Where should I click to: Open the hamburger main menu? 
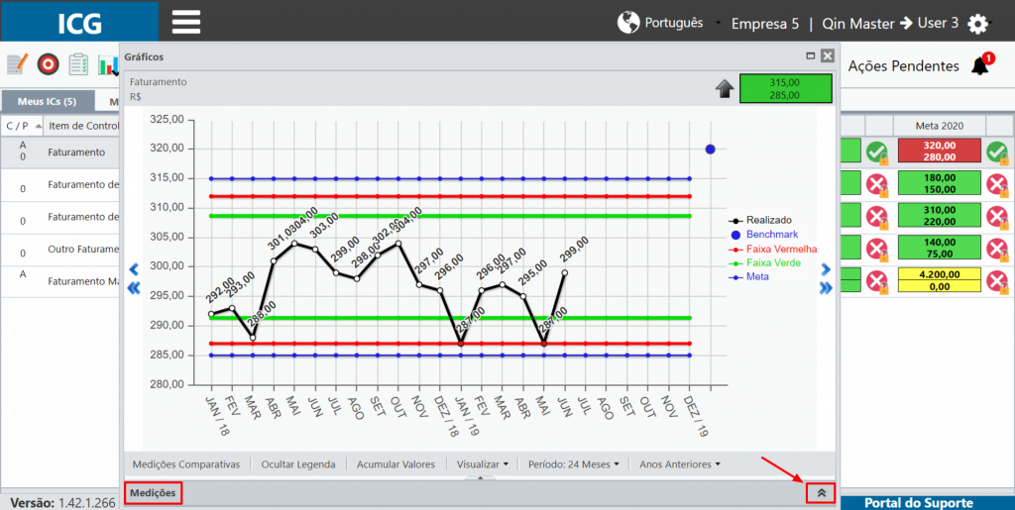(x=186, y=22)
